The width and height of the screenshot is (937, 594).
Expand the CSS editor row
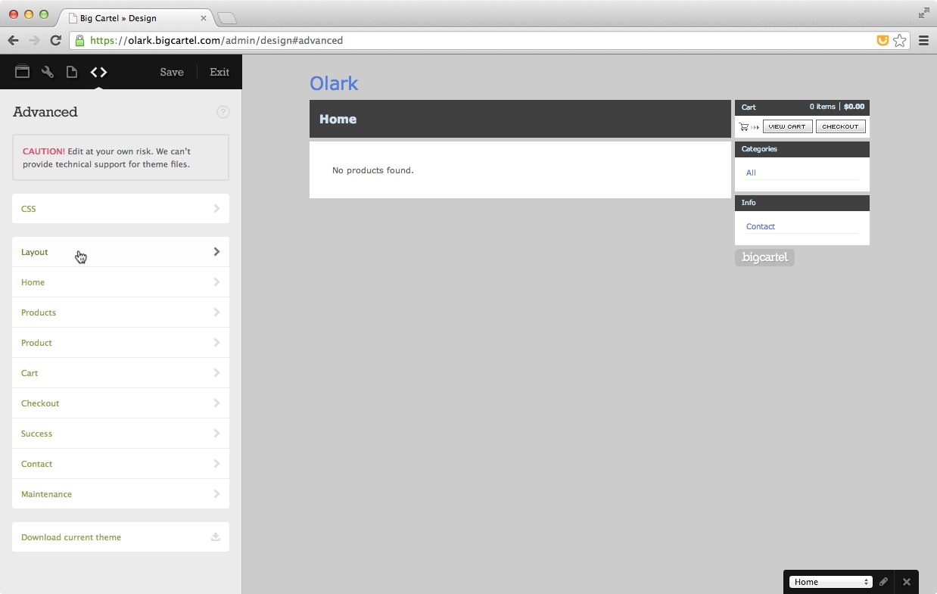click(x=120, y=209)
